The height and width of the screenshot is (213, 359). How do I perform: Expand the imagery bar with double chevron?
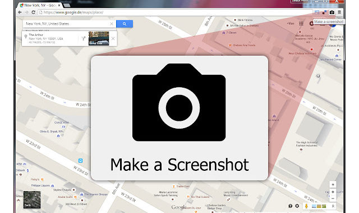point(333,206)
